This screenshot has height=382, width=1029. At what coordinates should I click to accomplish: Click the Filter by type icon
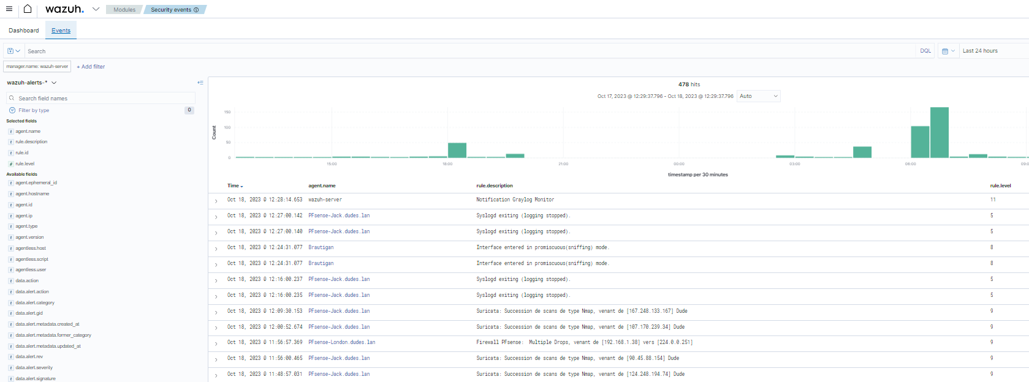[x=12, y=111]
